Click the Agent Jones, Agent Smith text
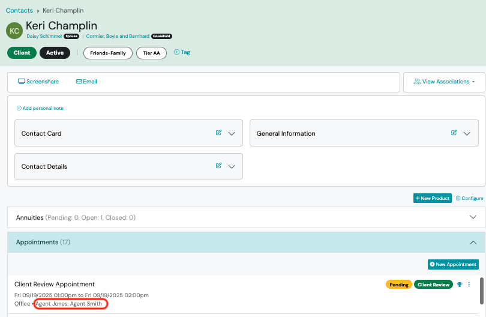Viewport: 486px width, 317px height. coord(68,304)
